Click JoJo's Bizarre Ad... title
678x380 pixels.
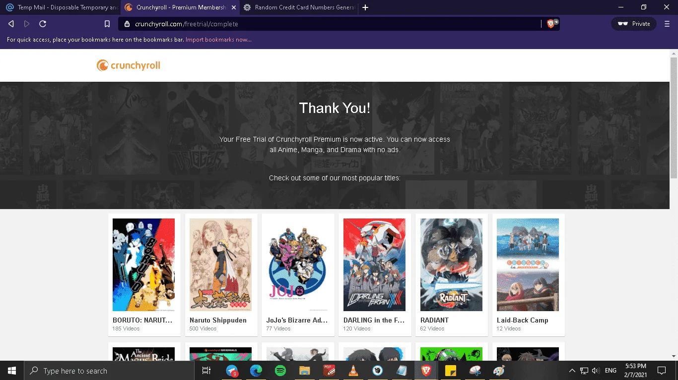click(x=297, y=320)
